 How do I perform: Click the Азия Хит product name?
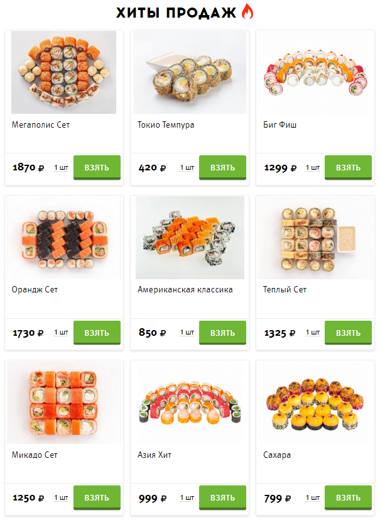(155, 455)
